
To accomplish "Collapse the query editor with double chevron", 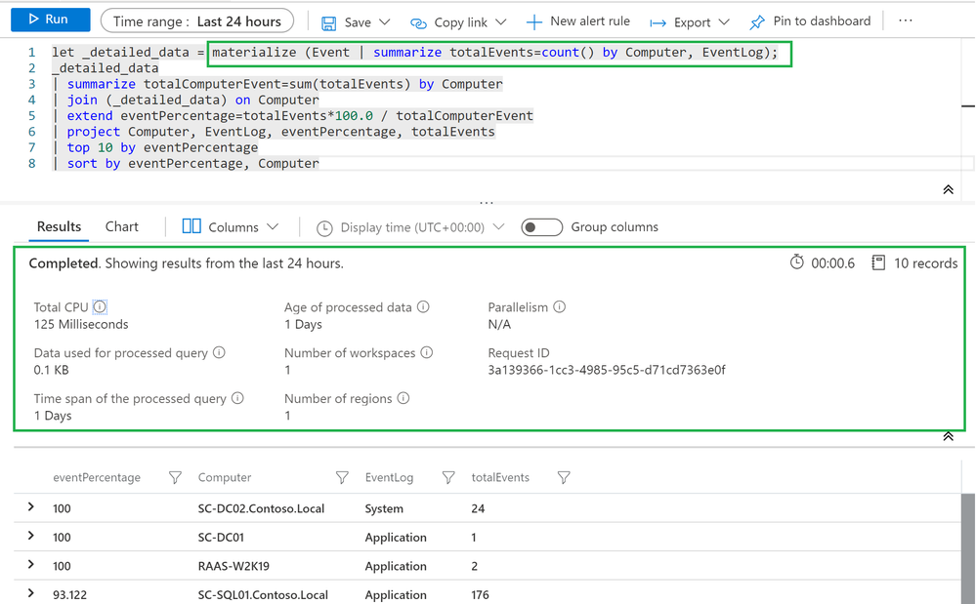I will tap(948, 189).
